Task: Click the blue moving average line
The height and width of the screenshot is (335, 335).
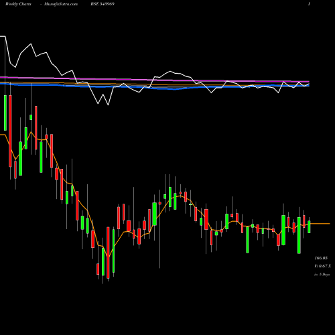Action: pos(154,87)
